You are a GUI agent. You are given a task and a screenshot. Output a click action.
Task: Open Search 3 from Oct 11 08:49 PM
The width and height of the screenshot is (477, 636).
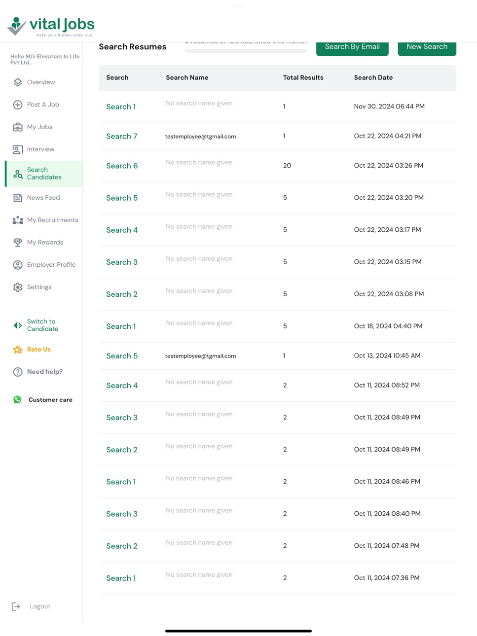coord(122,418)
